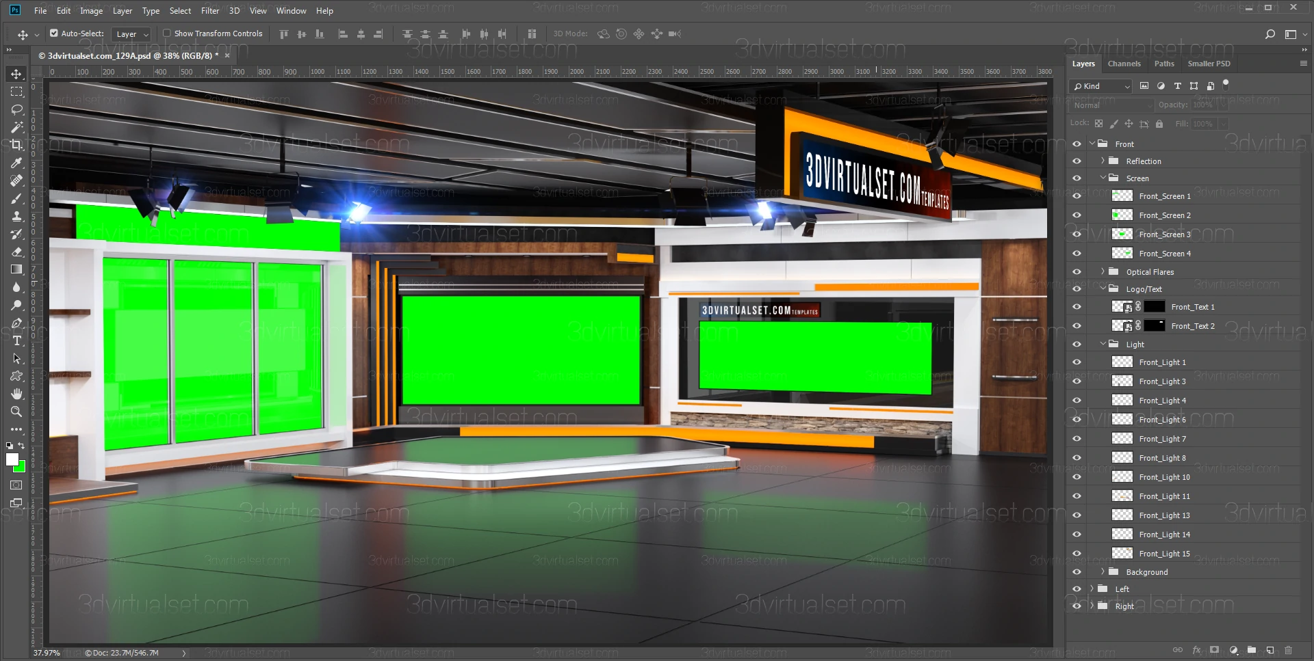Select the Eyedropper tool
Screen dimensions: 1314x661
(x=16, y=163)
